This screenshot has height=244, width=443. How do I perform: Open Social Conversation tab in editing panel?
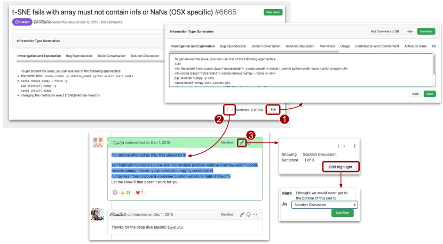[x=266, y=46]
